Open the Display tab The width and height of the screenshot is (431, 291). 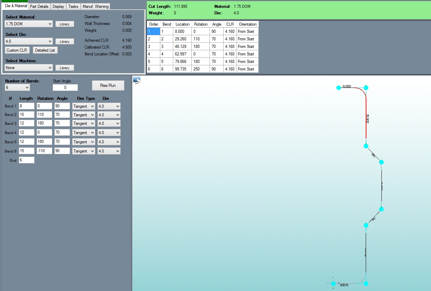pyautogui.click(x=58, y=6)
